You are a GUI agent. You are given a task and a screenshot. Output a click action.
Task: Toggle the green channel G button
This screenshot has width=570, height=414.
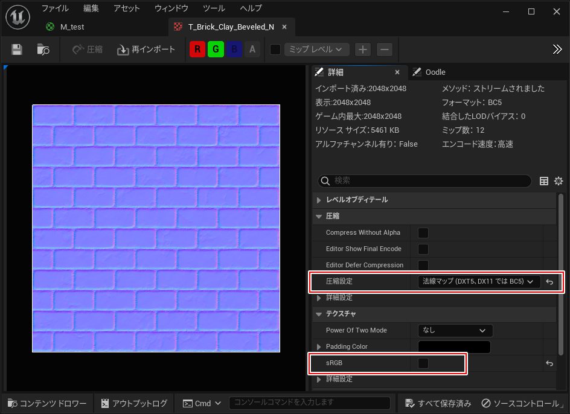point(216,49)
